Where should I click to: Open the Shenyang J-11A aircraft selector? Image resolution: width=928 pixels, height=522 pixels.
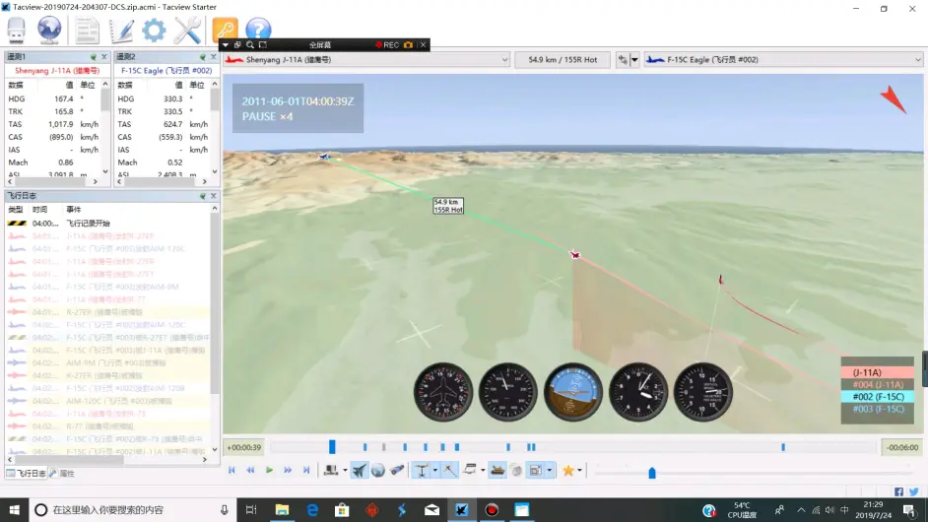pyautogui.click(x=366, y=60)
